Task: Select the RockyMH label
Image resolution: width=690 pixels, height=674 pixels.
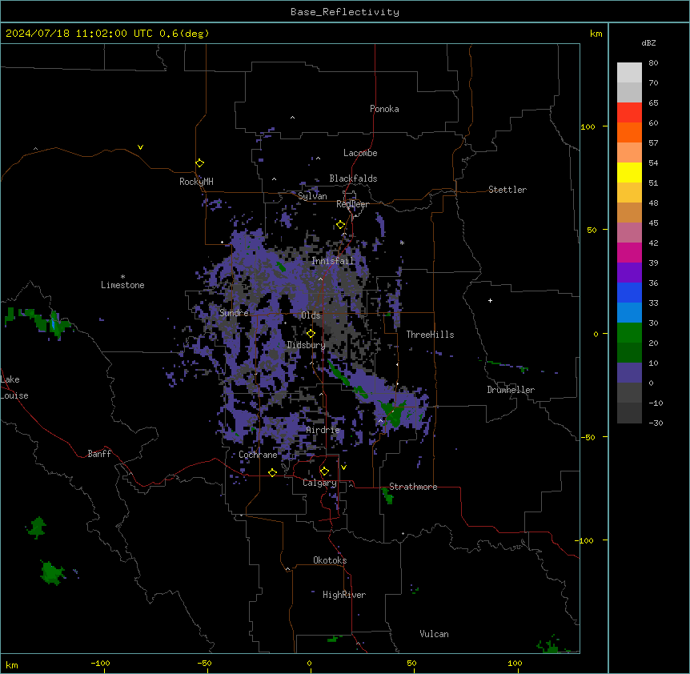Action: coord(196,182)
